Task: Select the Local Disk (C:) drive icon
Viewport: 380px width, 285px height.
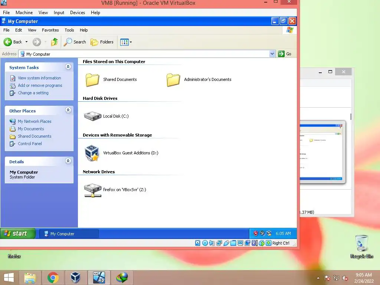Action: (x=92, y=116)
